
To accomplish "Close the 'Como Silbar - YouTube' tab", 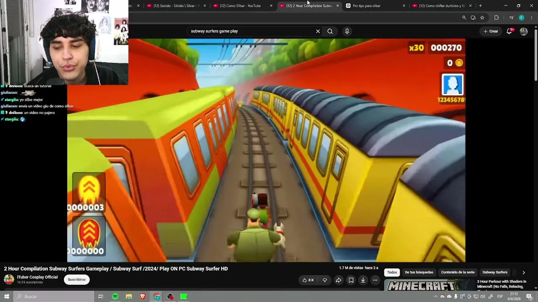I will point(271,6).
